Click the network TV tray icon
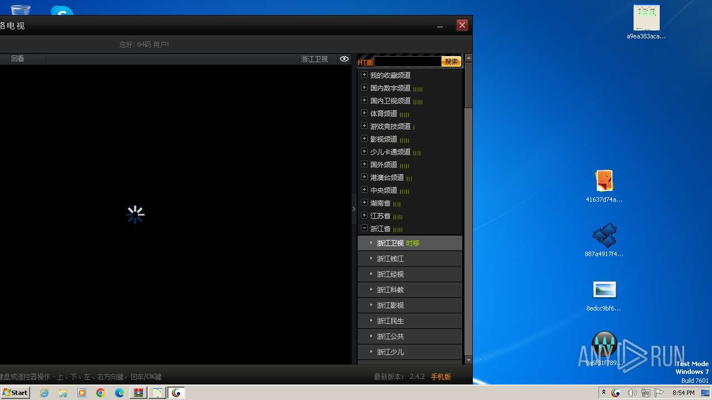Screen dimensions: 712x400 (616, 393)
